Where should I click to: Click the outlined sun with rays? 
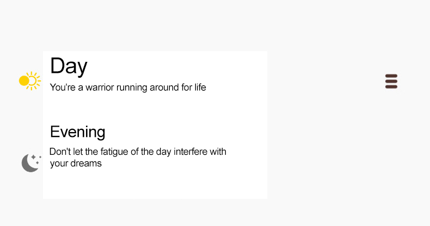click(34, 81)
